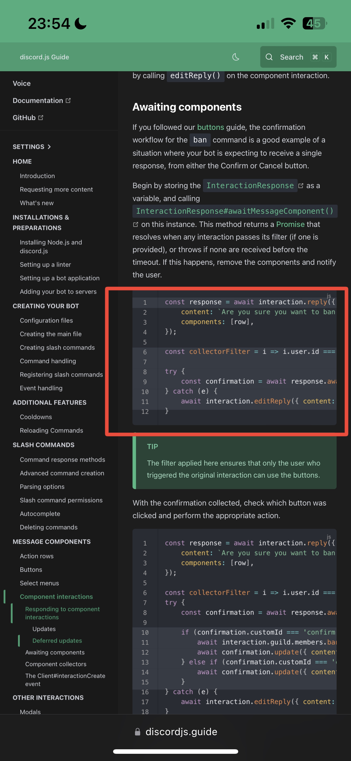Open Event handling page
Screen dimensions: 351x761
click(x=41, y=388)
